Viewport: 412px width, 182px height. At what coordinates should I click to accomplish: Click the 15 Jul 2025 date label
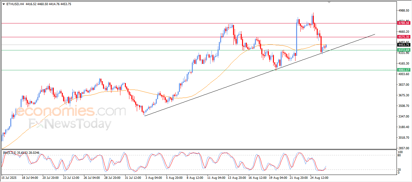coord(9,178)
